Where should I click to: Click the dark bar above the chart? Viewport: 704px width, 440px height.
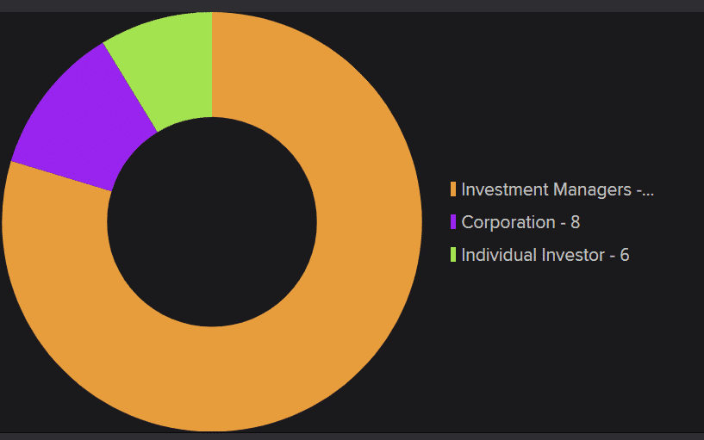point(352,5)
